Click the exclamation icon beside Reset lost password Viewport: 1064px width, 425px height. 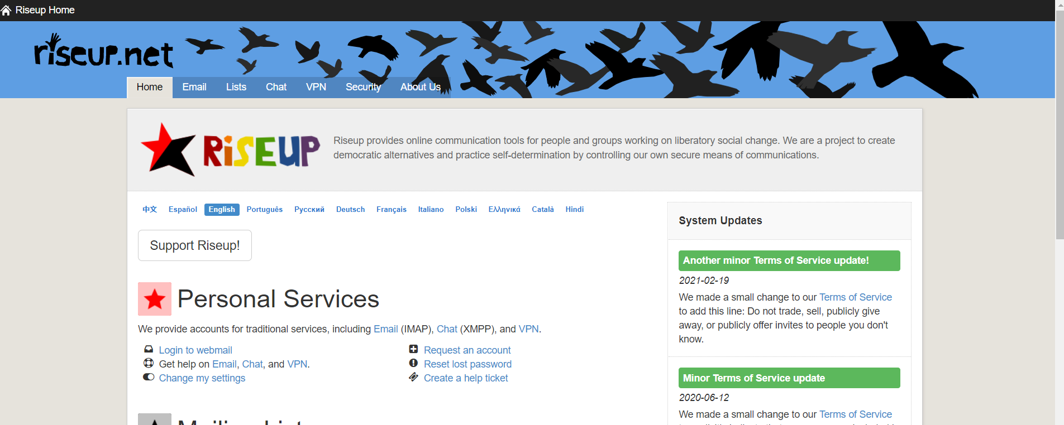click(x=413, y=363)
